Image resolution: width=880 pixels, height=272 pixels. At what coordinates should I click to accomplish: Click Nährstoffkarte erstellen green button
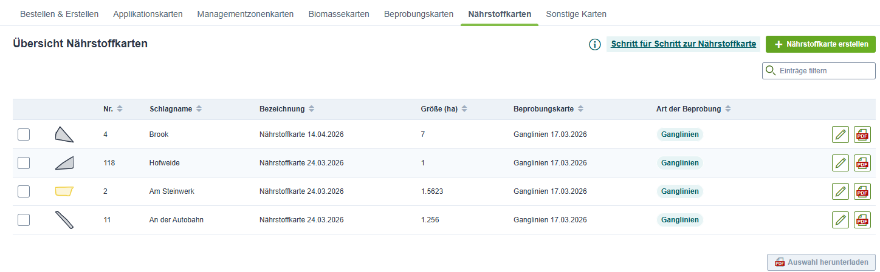pyautogui.click(x=820, y=44)
